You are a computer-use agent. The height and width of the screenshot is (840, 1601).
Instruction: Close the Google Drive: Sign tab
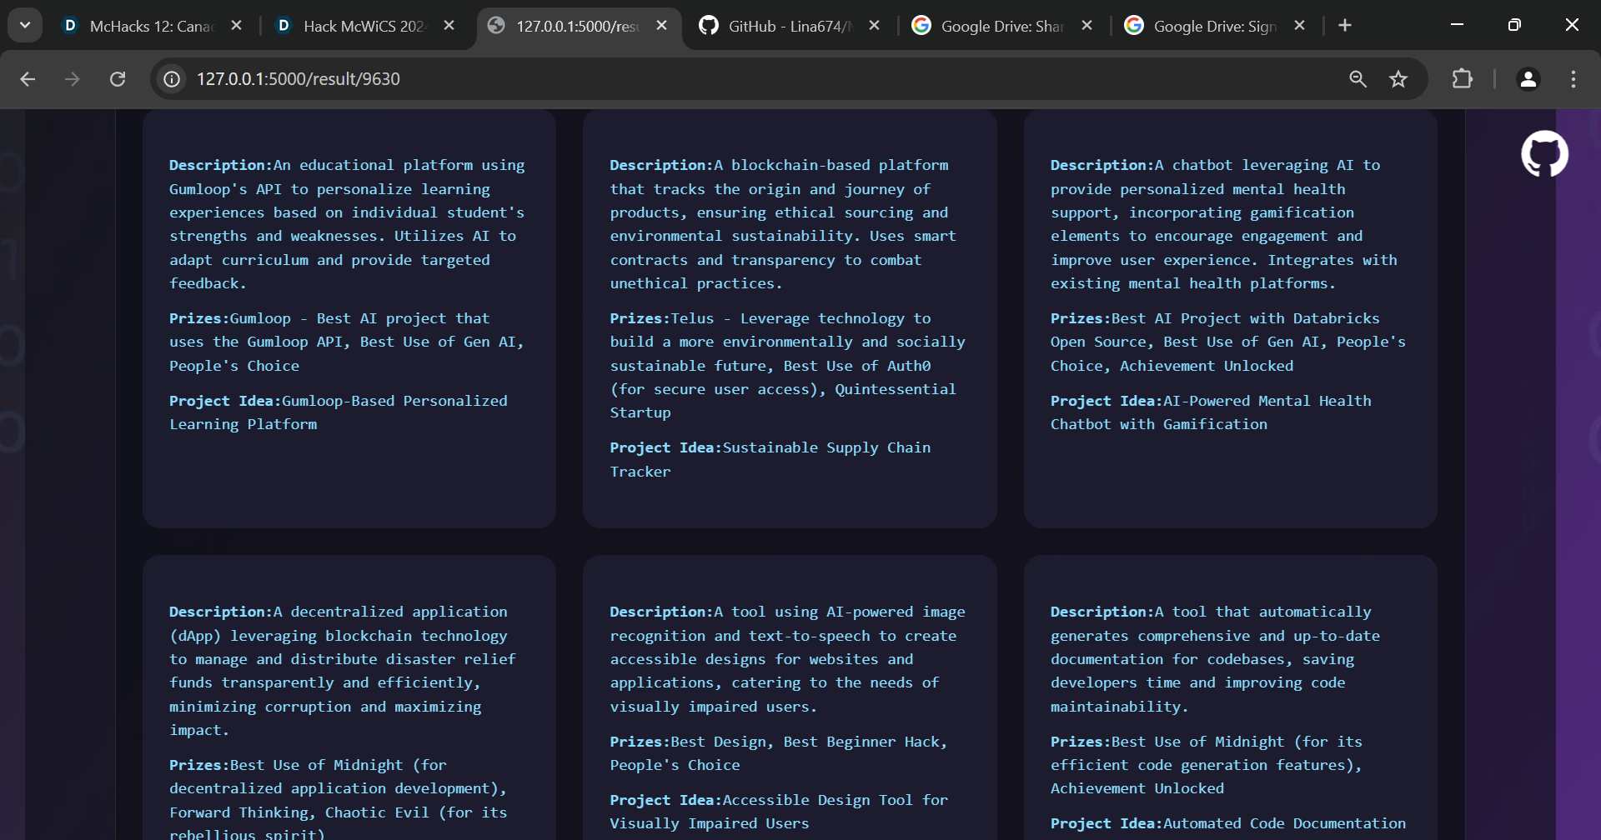(x=1300, y=26)
